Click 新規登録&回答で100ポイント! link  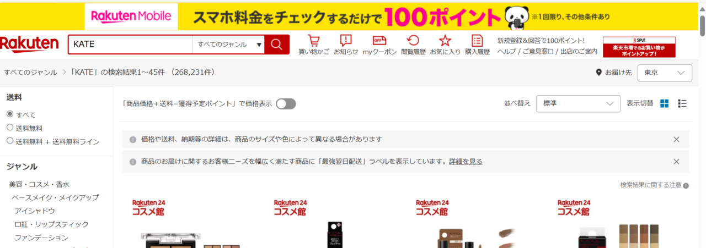[x=541, y=41]
